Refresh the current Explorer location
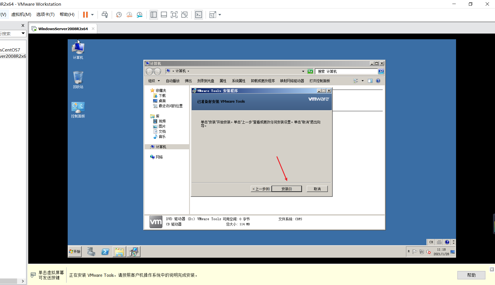 (310, 71)
